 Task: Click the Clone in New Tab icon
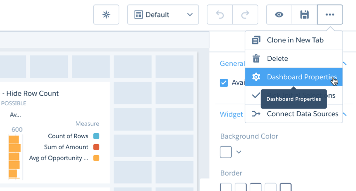pyautogui.click(x=256, y=40)
